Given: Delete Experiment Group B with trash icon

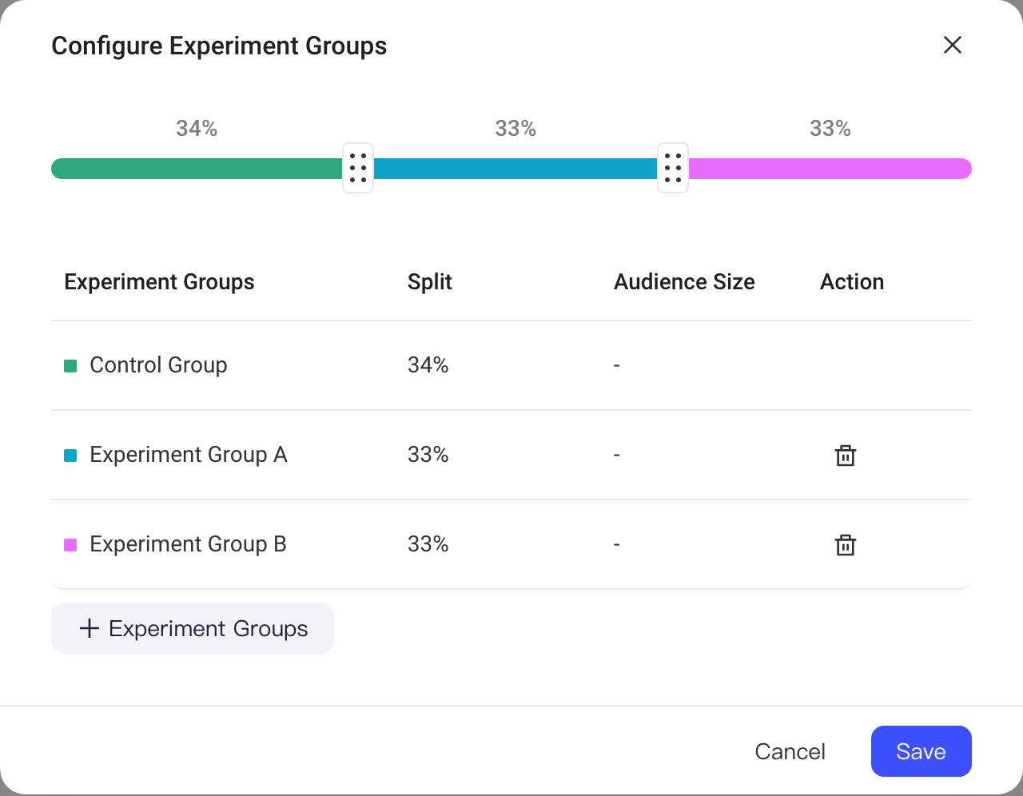Looking at the screenshot, I should (846, 545).
